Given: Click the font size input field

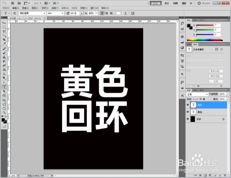Looking at the screenshot, I should coord(75,13).
